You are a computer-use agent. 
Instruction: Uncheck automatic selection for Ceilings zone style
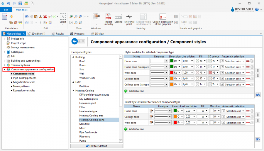[x=222, y=79]
